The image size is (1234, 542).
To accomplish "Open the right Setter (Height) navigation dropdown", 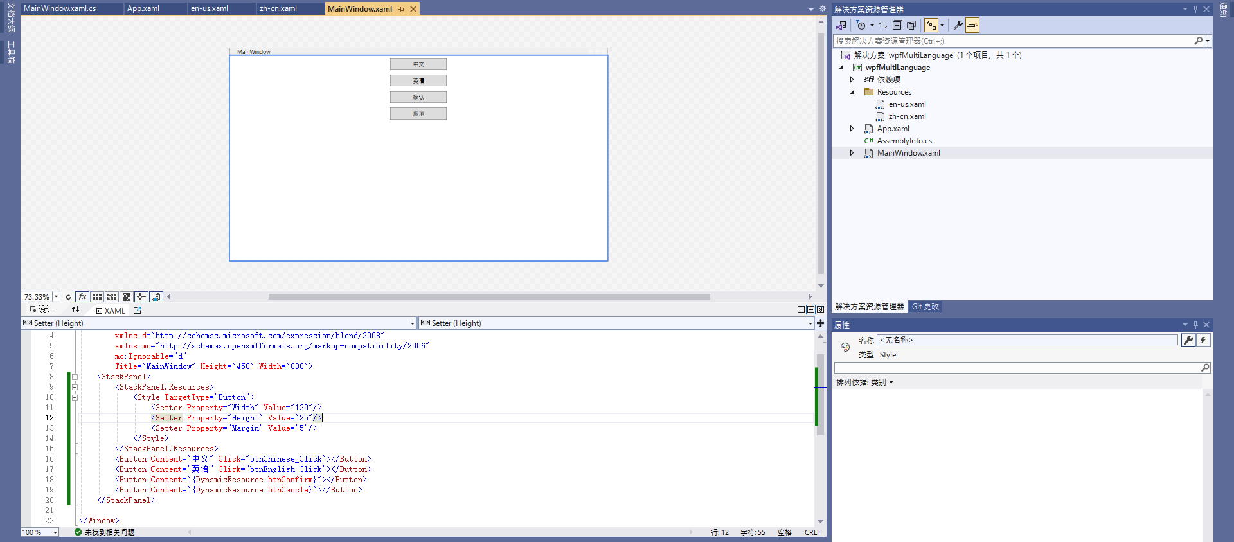I will point(810,323).
